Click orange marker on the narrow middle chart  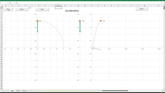80,21
